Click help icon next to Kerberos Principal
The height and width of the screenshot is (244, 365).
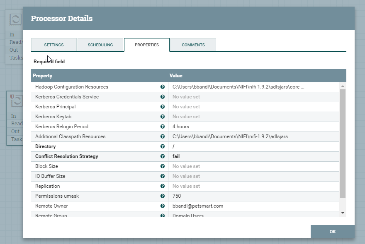click(x=163, y=107)
